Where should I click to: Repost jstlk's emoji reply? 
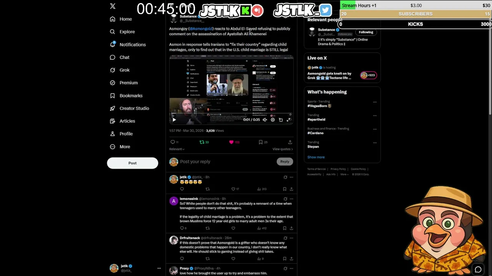(208, 189)
